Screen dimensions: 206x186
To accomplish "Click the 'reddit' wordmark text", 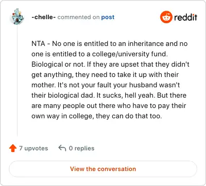I will click(x=185, y=17).
